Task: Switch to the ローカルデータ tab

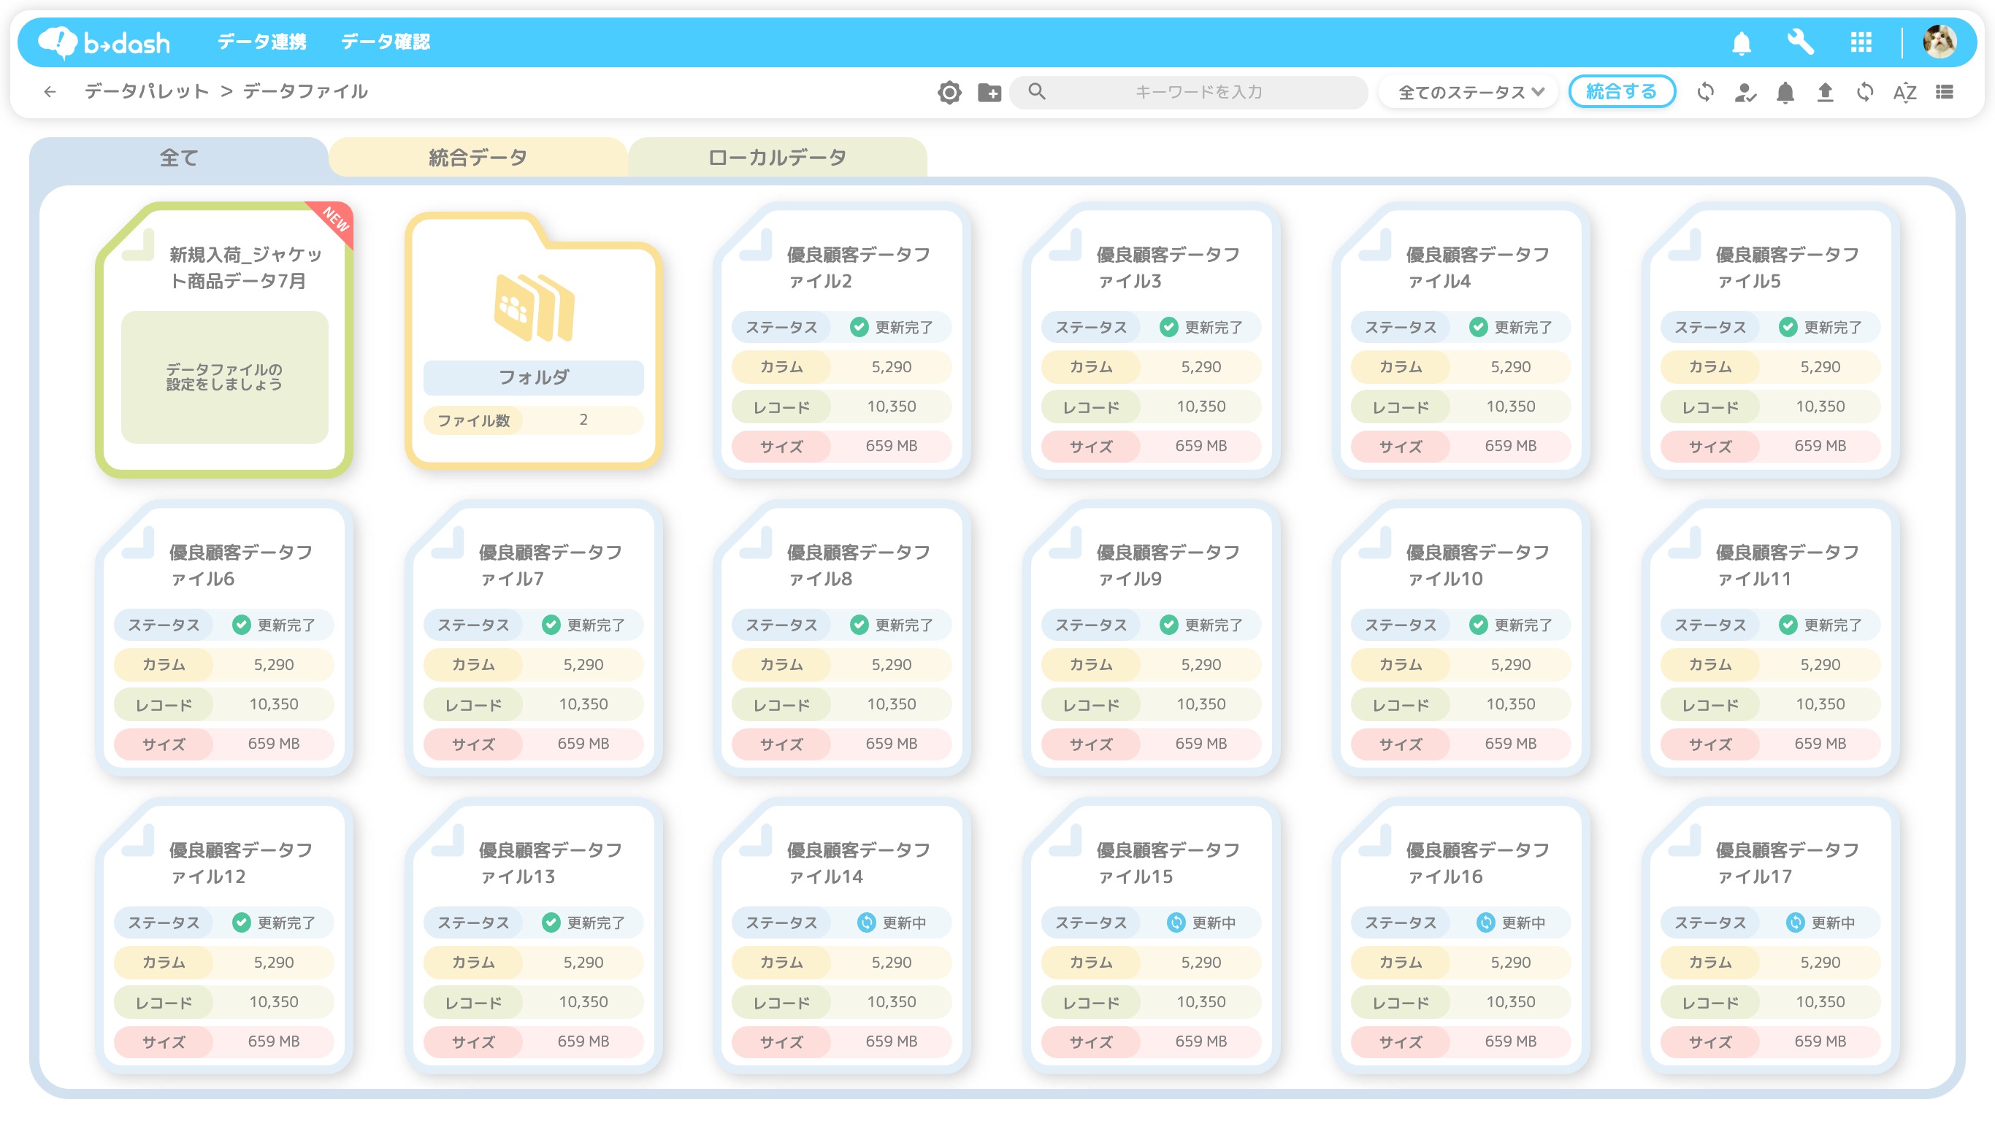Action: (x=777, y=158)
